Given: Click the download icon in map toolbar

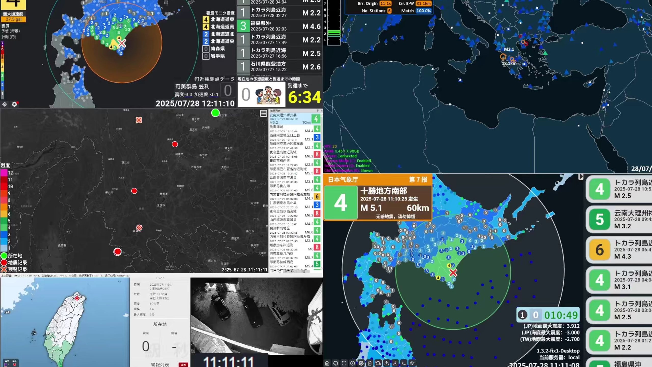Looking at the screenshot, I should tap(395, 363).
